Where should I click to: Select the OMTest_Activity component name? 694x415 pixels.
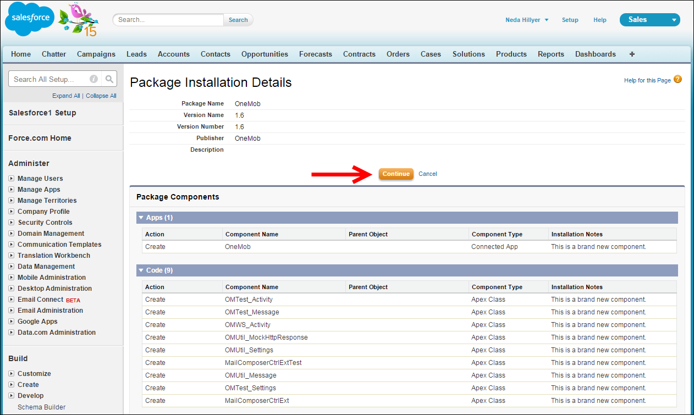pyautogui.click(x=249, y=300)
